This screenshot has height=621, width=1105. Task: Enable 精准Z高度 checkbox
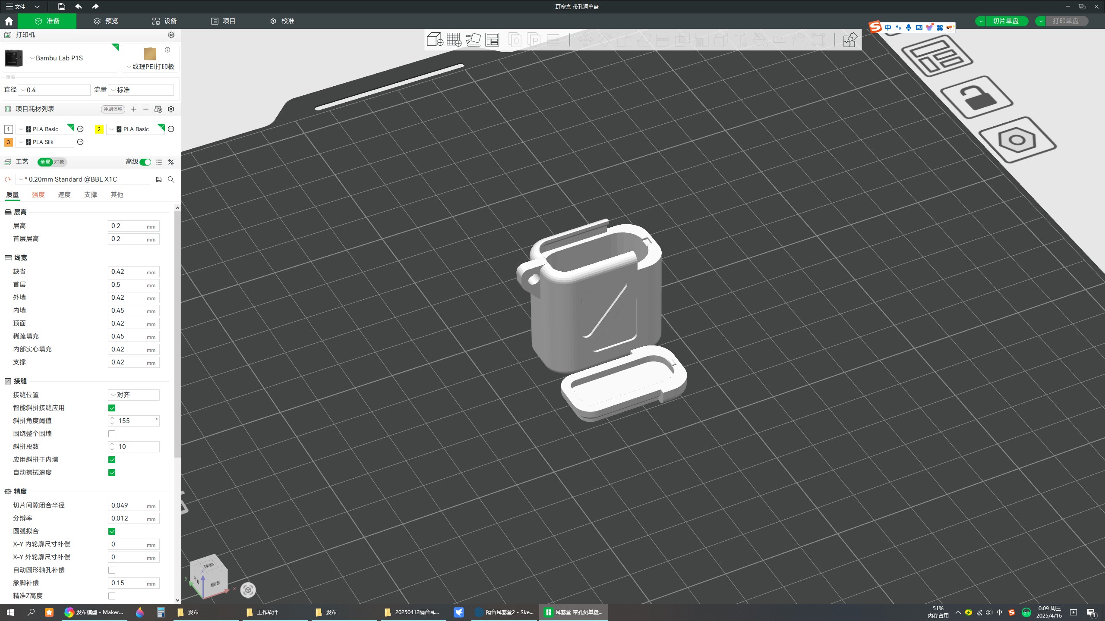click(x=112, y=596)
